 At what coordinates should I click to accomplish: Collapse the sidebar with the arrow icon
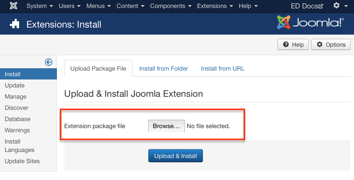49,62
